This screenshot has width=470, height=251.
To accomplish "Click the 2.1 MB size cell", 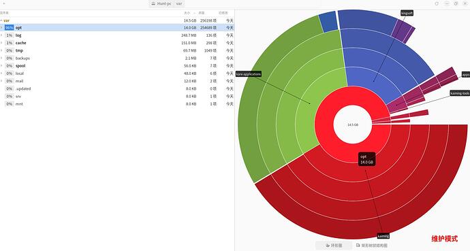I will [191, 58].
